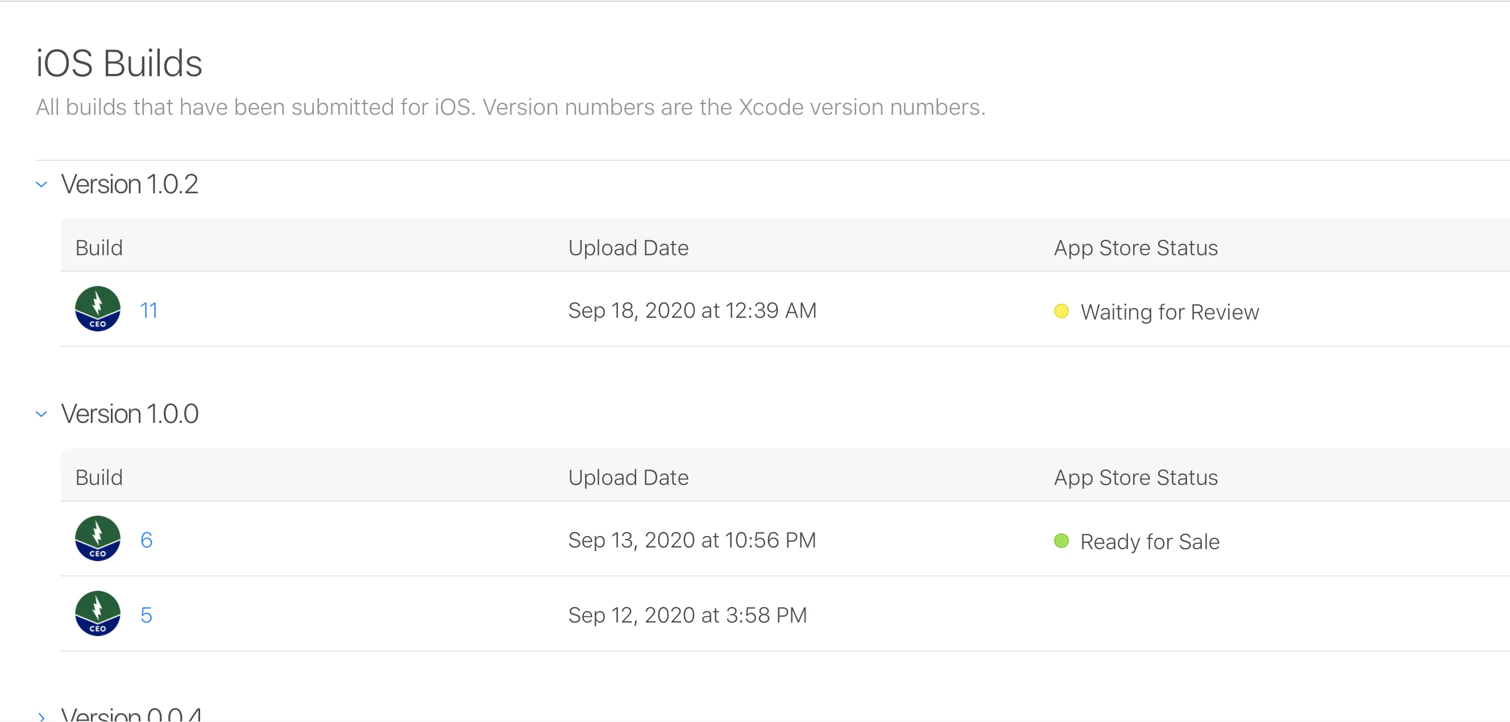Viewport: 1510px width, 722px height.
Task: Click the app icon for build 11
Action: [97, 309]
